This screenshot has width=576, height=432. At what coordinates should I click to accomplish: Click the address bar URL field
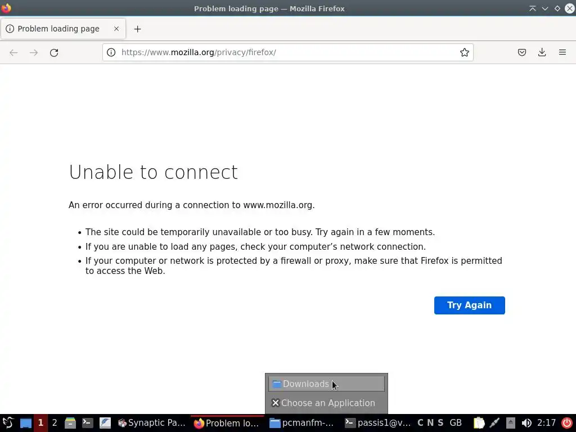(288, 52)
